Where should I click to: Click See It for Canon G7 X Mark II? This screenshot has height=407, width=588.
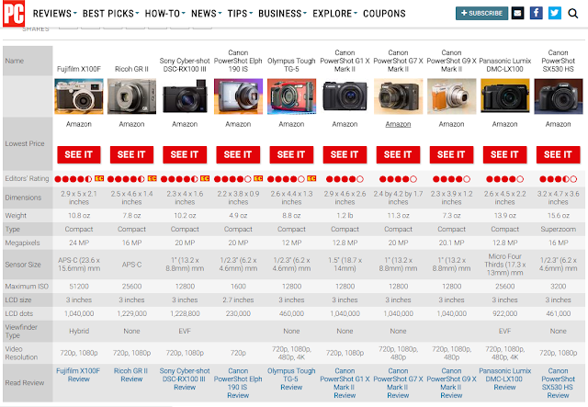pyautogui.click(x=398, y=154)
